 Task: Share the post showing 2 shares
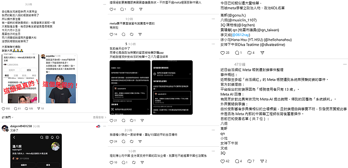pyautogui.click(x=262, y=161)
